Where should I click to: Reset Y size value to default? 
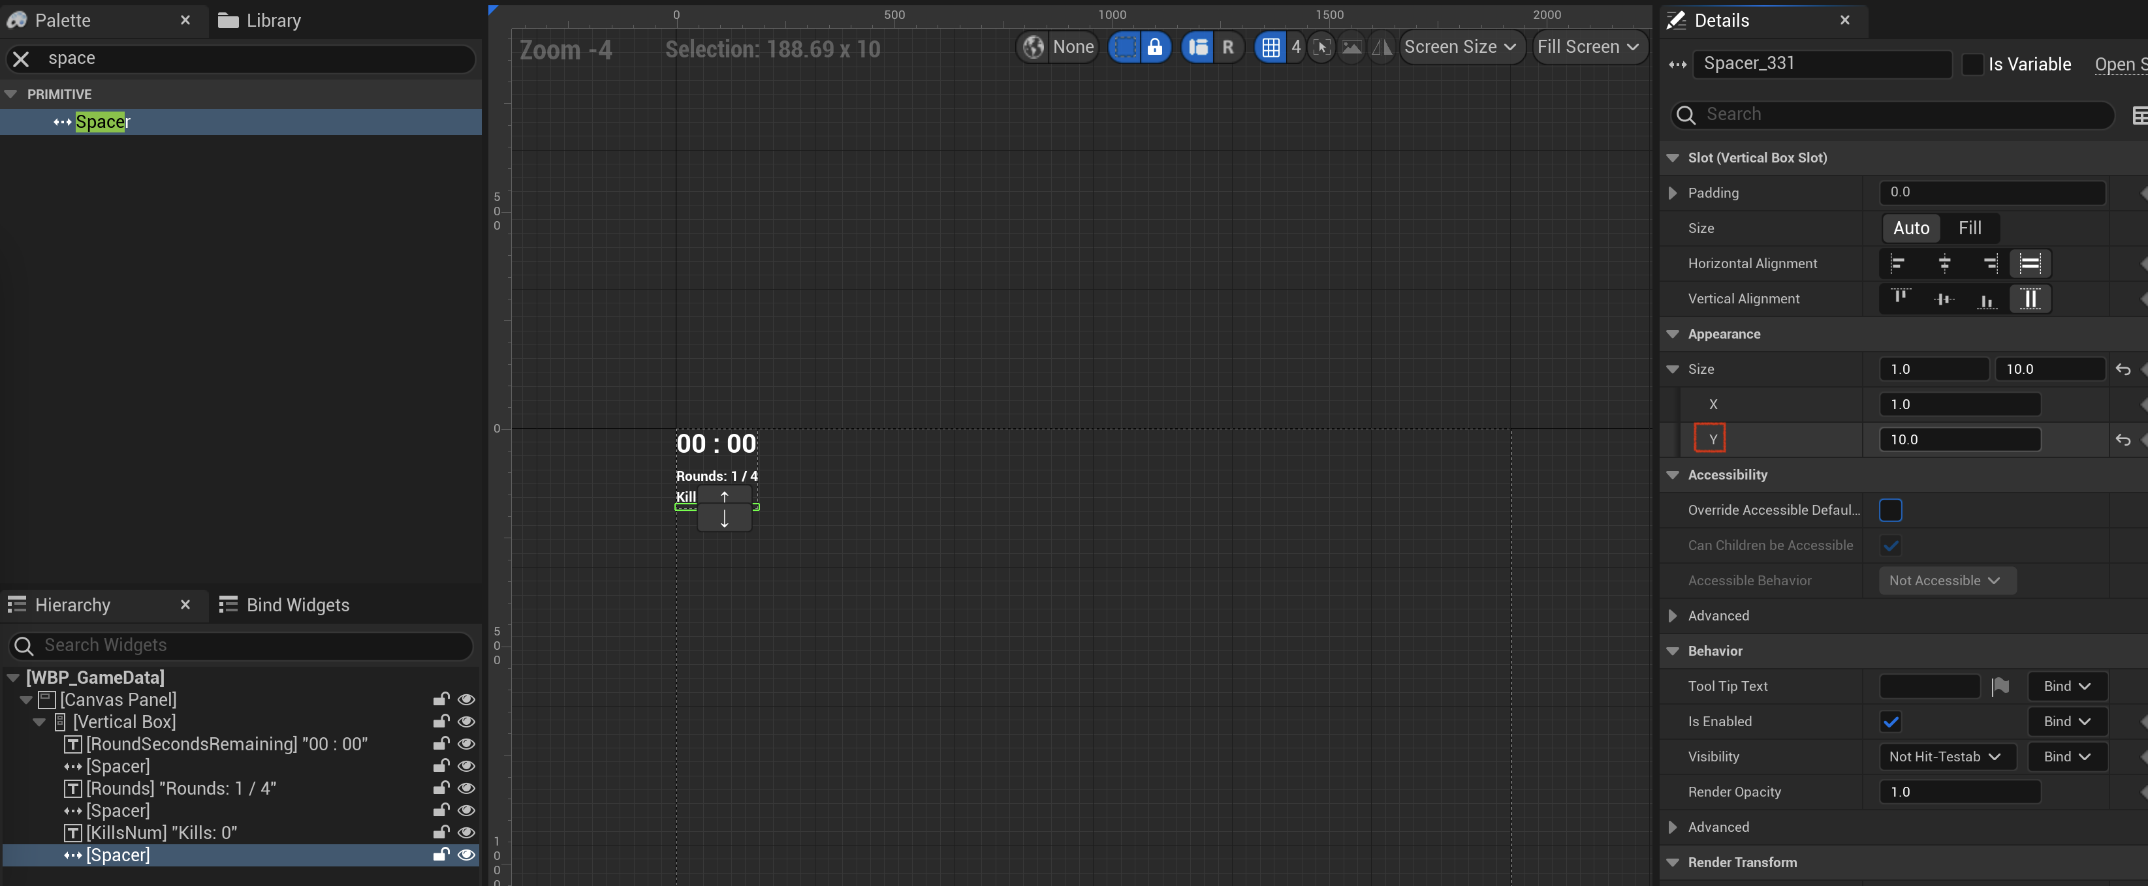[2123, 440]
